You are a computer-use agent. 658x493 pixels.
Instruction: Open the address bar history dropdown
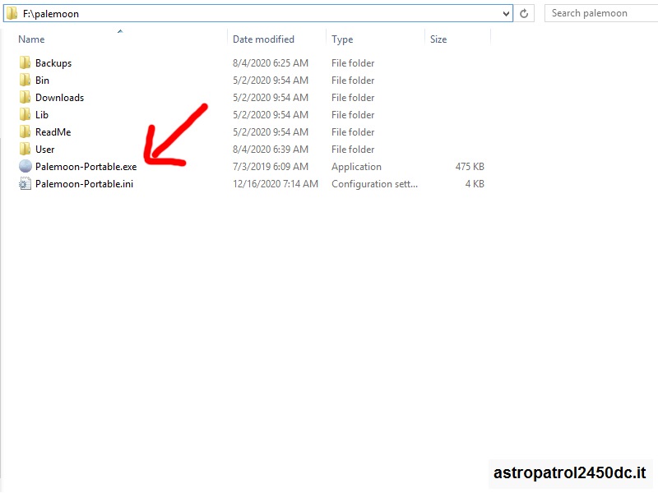coord(506,14)
